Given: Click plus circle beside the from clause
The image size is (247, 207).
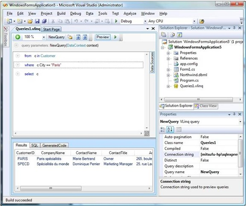Looking at the screenshot, I should [17, 56].
